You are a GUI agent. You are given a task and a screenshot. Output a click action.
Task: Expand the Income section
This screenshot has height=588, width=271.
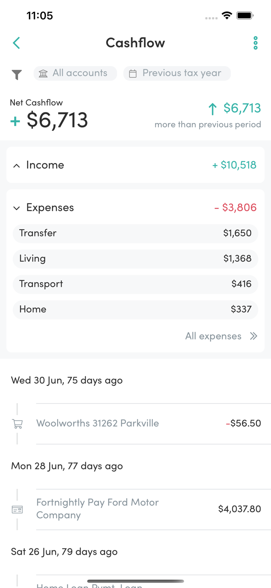click(x=135, y=165)
